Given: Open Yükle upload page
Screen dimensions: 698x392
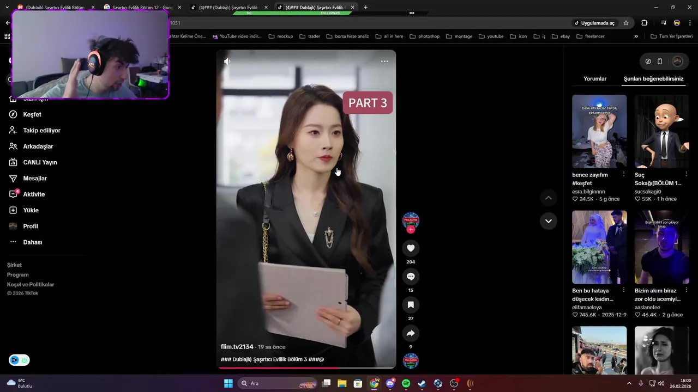Looking at the screenshot, I should tap(23, 210).
